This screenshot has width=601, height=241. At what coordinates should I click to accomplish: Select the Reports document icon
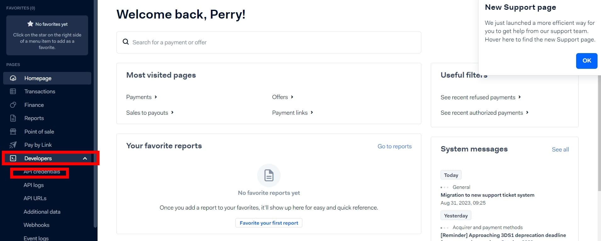[13, 118]
